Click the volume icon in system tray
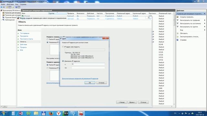This screenshot has width=207, height=116. pos(182,113)
